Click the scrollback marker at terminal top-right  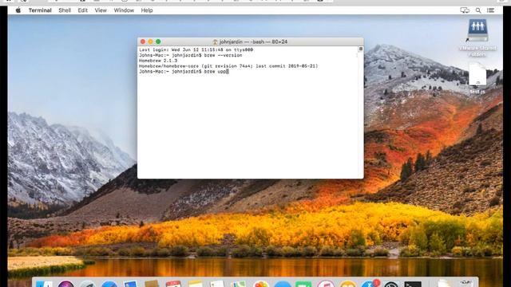360,49
